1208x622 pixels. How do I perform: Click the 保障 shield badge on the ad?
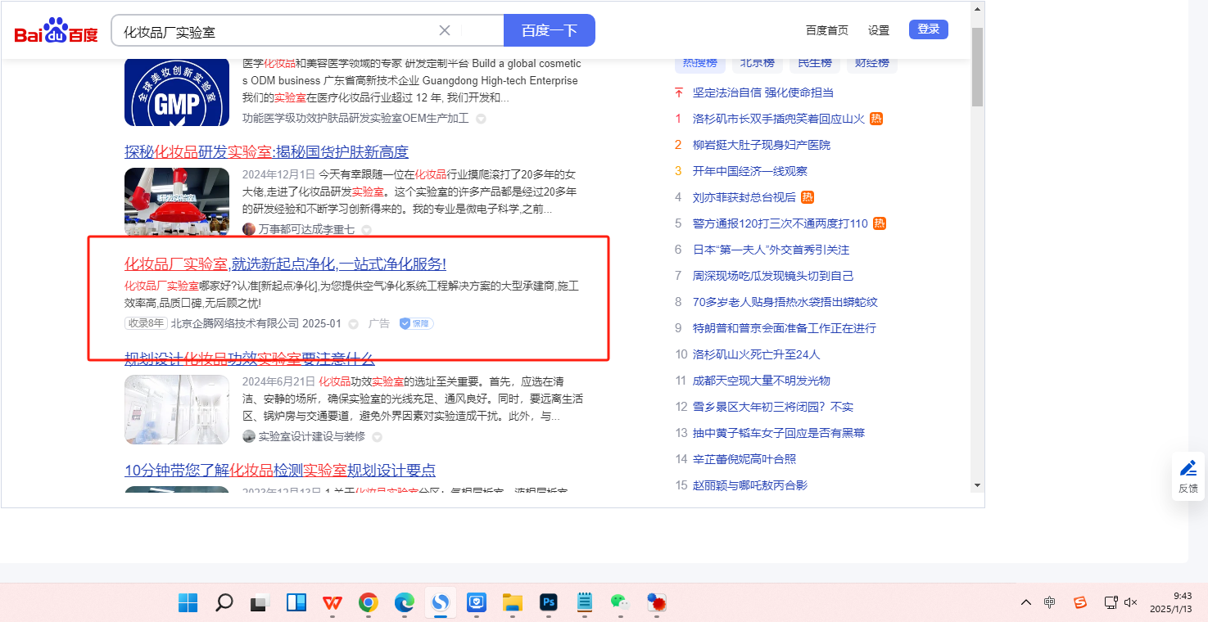click(x=416, y=323)
